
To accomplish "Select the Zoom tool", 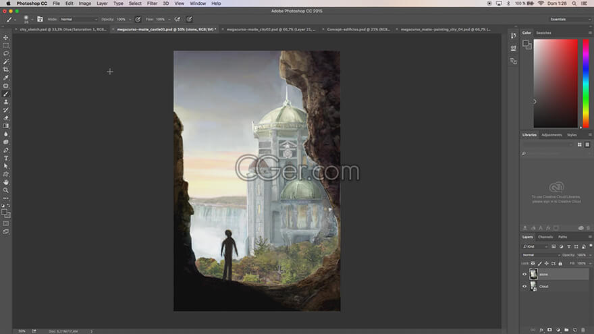I will point(5,190).
